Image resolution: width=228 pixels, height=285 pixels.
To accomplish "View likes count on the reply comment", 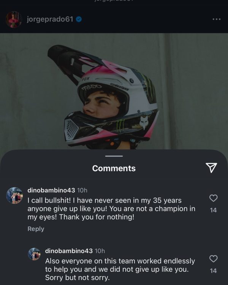I will (214, 271).
